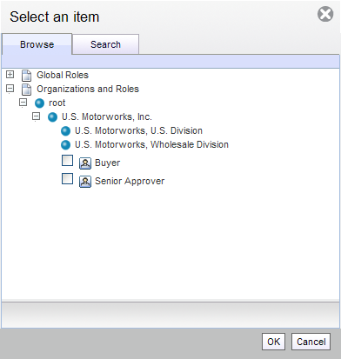This screenshot has height=359, width=341.
Task: Click the Global Roles document icon
Action: (x=26, y=76)
